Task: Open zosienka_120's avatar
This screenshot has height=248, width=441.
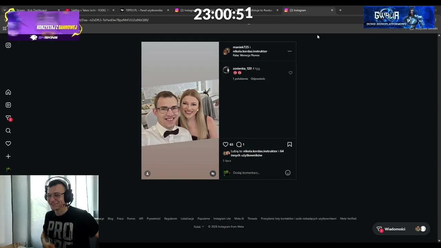Action: [x=226, y=70]
